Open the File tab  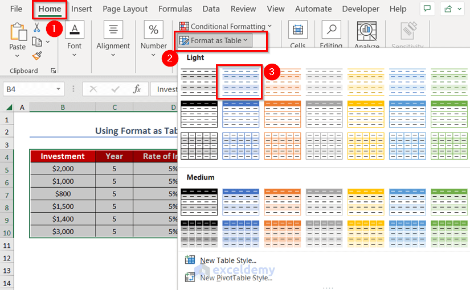tap(16, 9)
